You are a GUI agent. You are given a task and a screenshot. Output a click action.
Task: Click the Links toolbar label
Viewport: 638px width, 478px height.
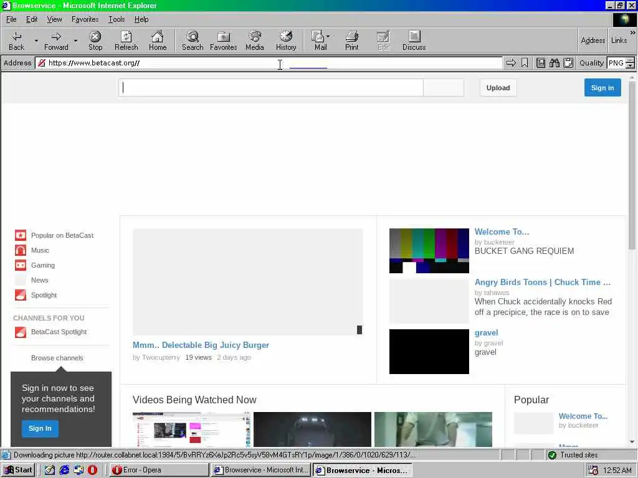pyautogui.click(x=619, y=40)
